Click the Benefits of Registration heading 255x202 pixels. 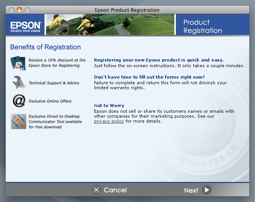coord(45,47)
